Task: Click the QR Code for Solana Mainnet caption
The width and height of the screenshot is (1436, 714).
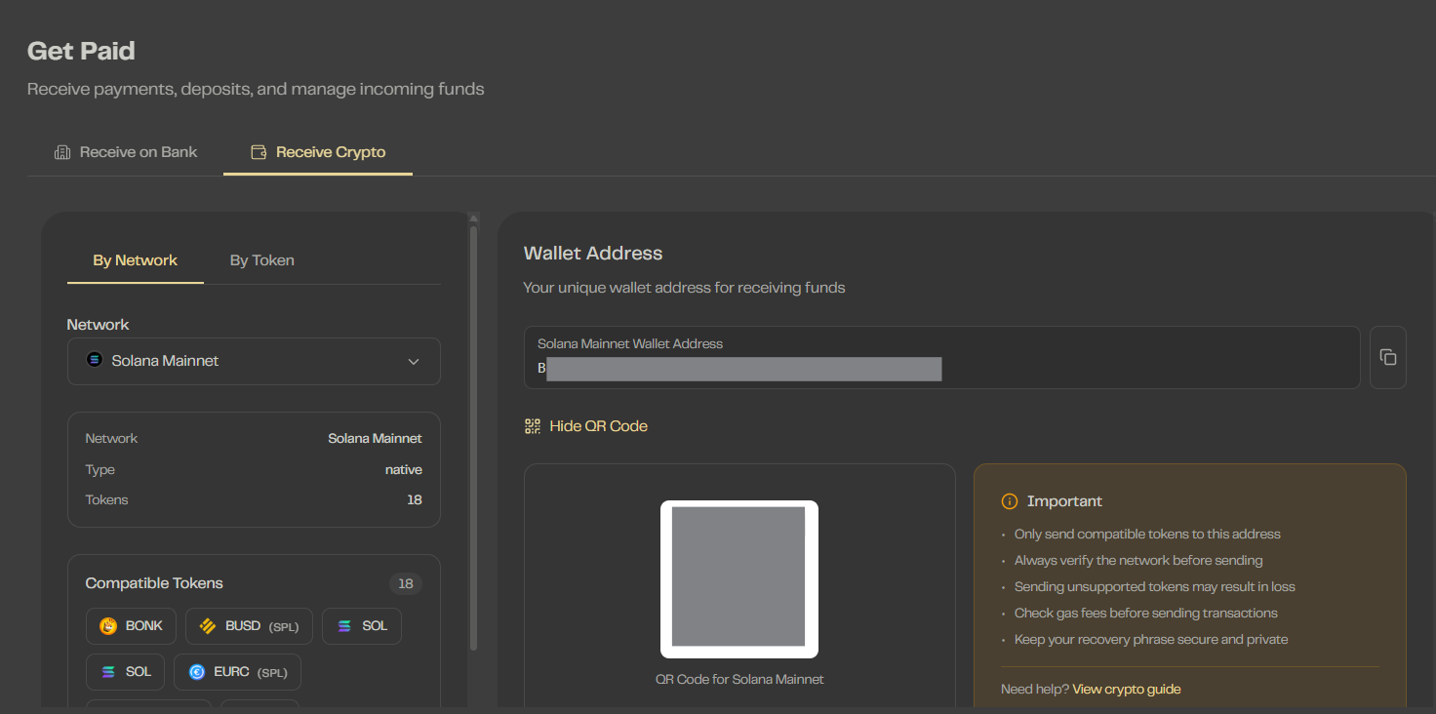Action: (x=739, y=679)
